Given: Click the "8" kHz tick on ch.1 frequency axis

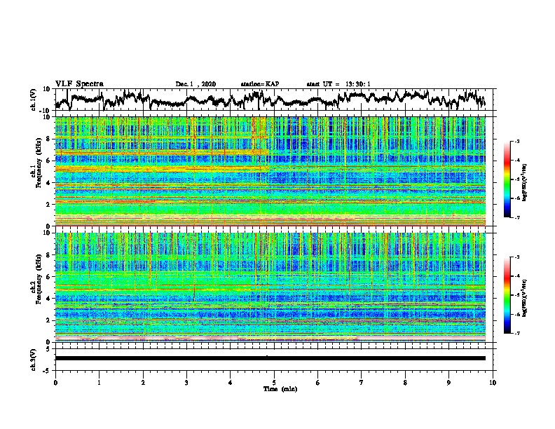Looking at the screenshot, I should [x=48, y=139].
